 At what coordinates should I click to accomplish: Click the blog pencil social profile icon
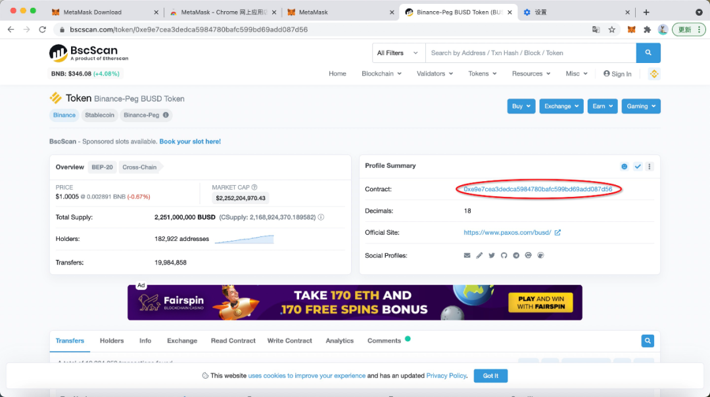[479, 255]
